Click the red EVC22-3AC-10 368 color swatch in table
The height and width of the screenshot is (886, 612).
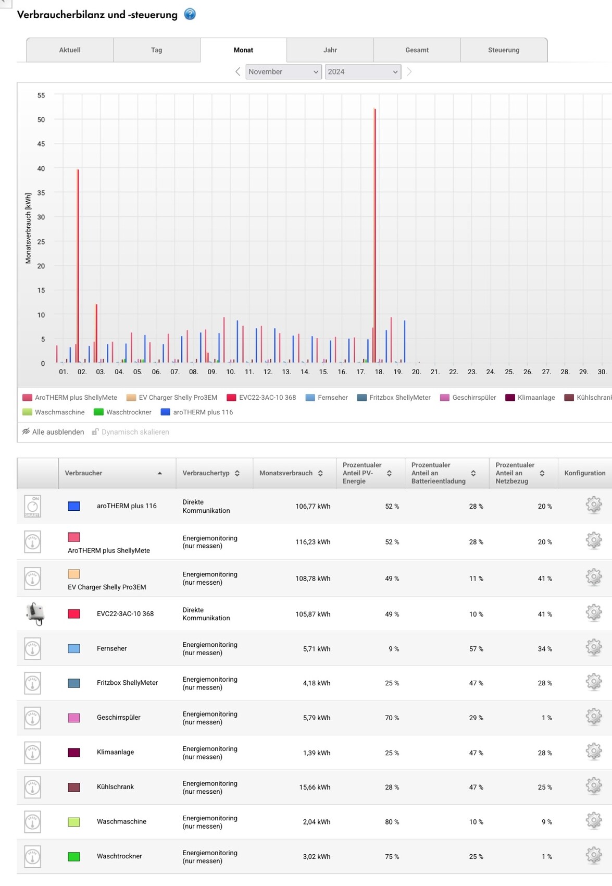(74, 614)
